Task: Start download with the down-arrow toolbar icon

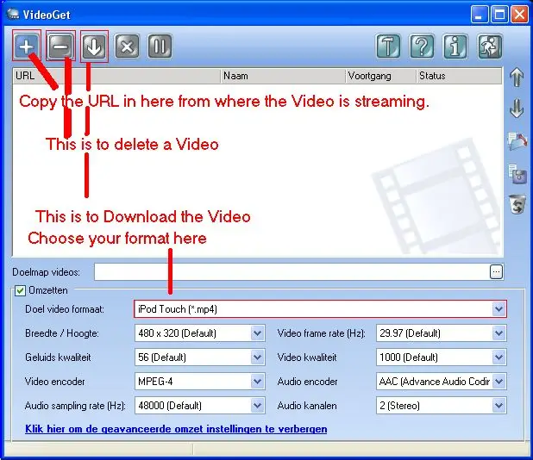Action: click(94, 46)
